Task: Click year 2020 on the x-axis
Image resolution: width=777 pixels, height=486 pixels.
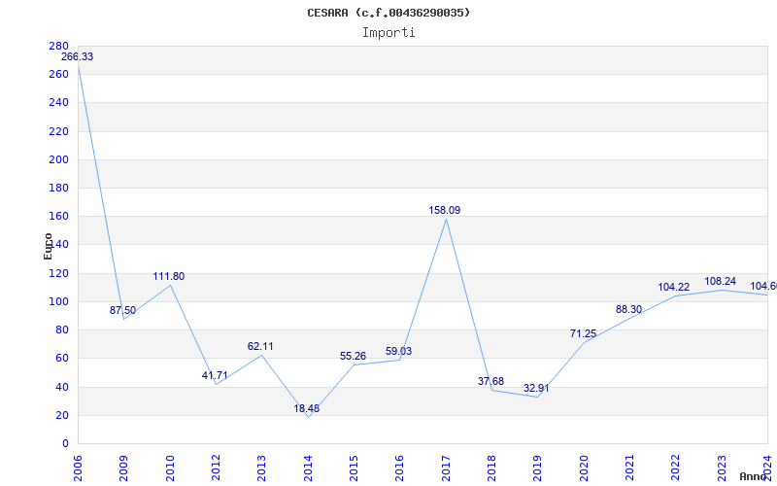Action: (584, 469)
